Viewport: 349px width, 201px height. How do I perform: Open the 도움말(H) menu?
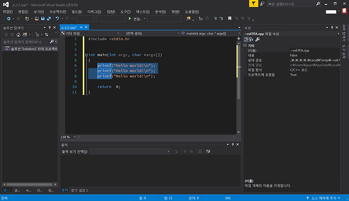tap(192, 12)
